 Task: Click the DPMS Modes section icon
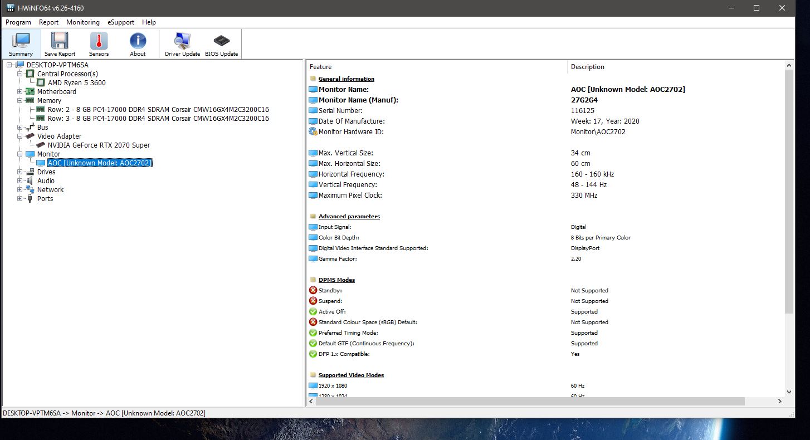(x=313, y=280)
